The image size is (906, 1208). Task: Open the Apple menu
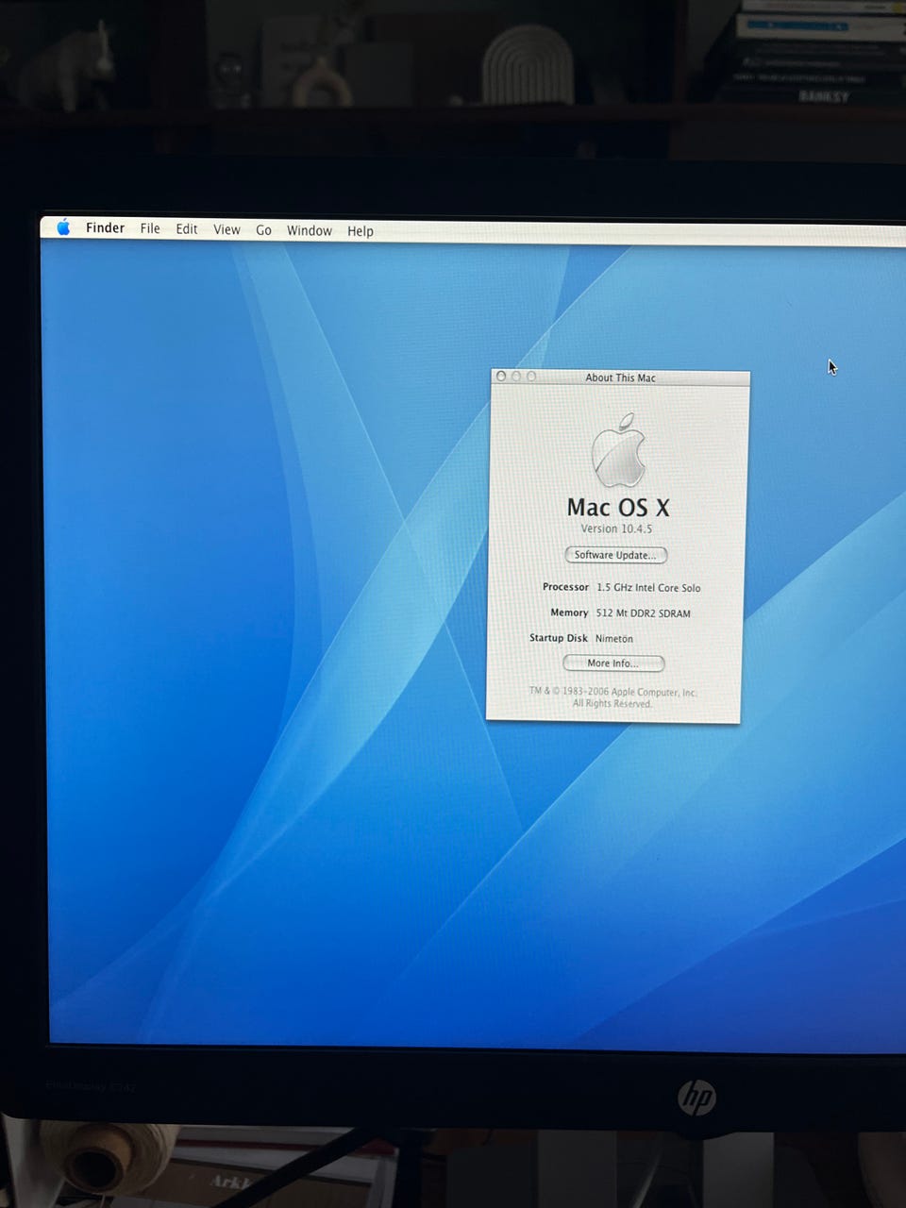pos(63,227)
